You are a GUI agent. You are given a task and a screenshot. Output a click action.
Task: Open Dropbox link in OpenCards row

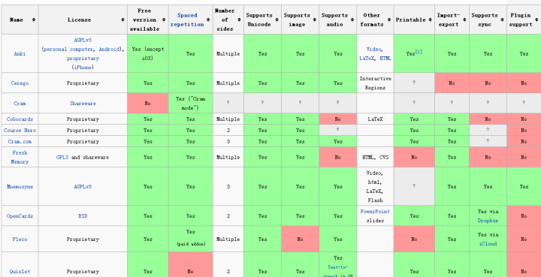click(488, 221)
